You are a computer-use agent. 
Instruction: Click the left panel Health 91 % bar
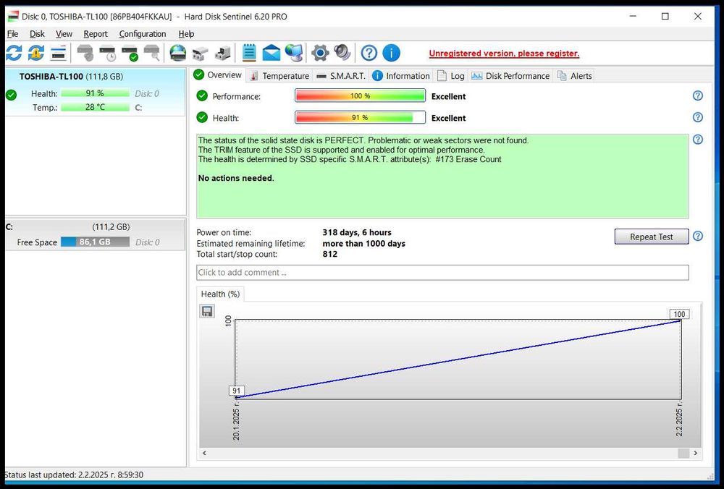tap(95, 93)
